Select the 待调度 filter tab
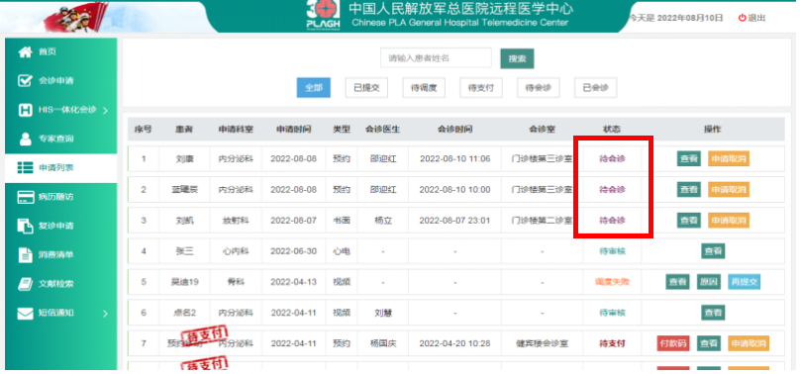800x374 pixels. tap(424, 88)
